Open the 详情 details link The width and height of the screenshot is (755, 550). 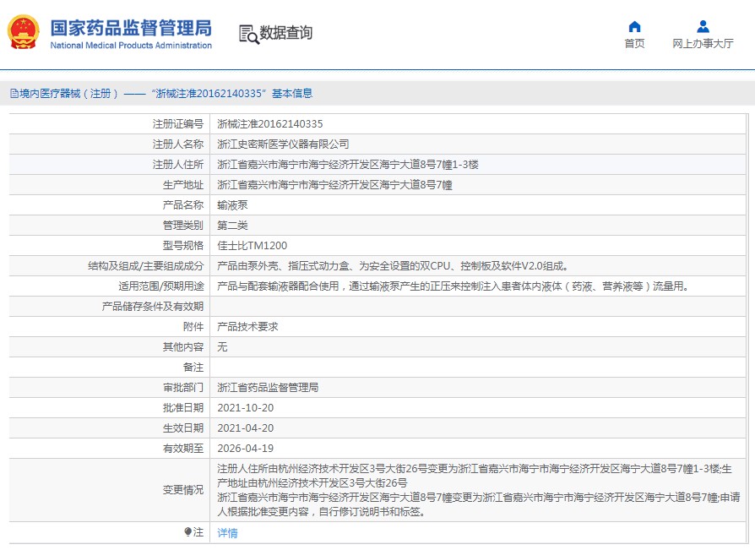227,532
